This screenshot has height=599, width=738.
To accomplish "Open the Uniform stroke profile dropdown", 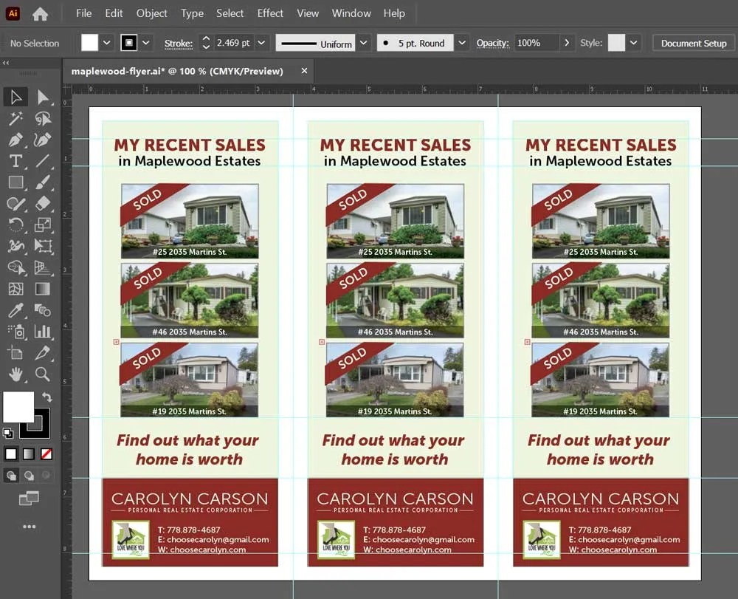I will click(363, 43).
